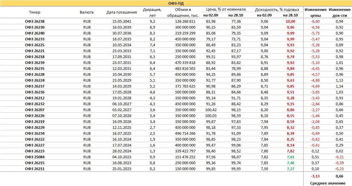
Task: Select the Тикер column header
Action: [x=35, y=12]
